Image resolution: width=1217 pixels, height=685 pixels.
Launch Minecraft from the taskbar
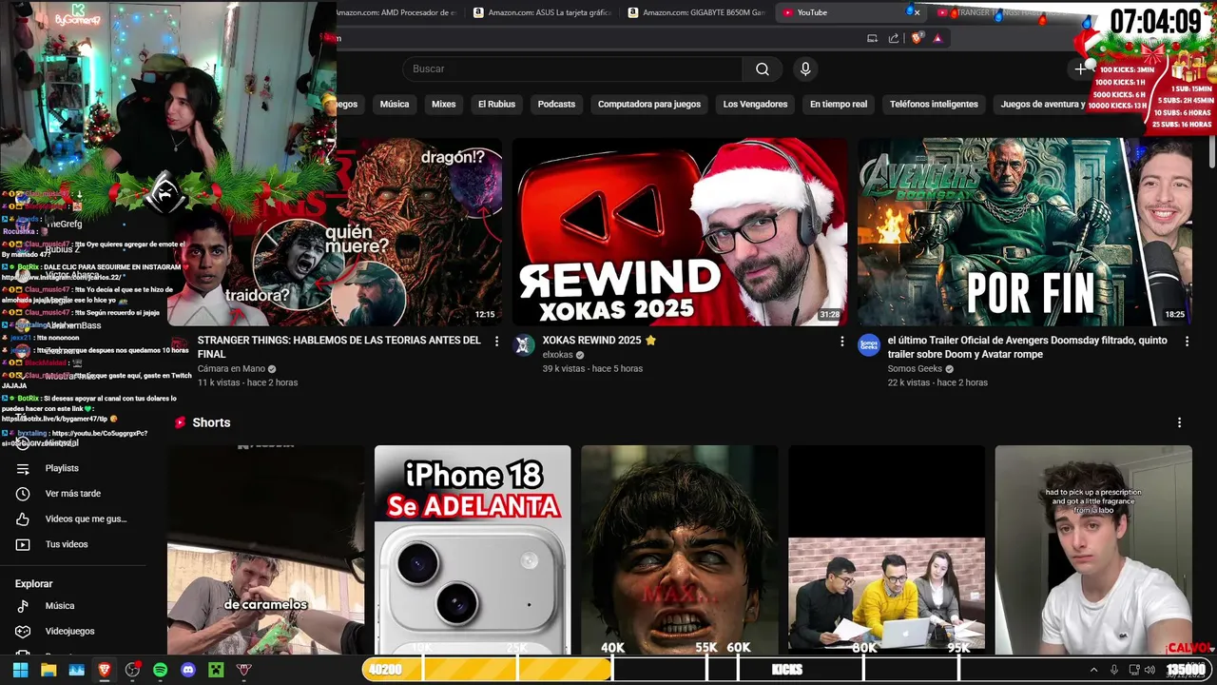click(x=216, y=670)
